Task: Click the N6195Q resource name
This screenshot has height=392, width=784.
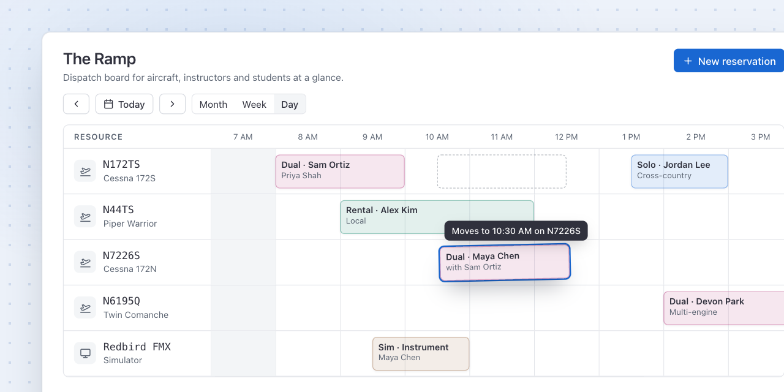Action: click(x=121, y=301)
